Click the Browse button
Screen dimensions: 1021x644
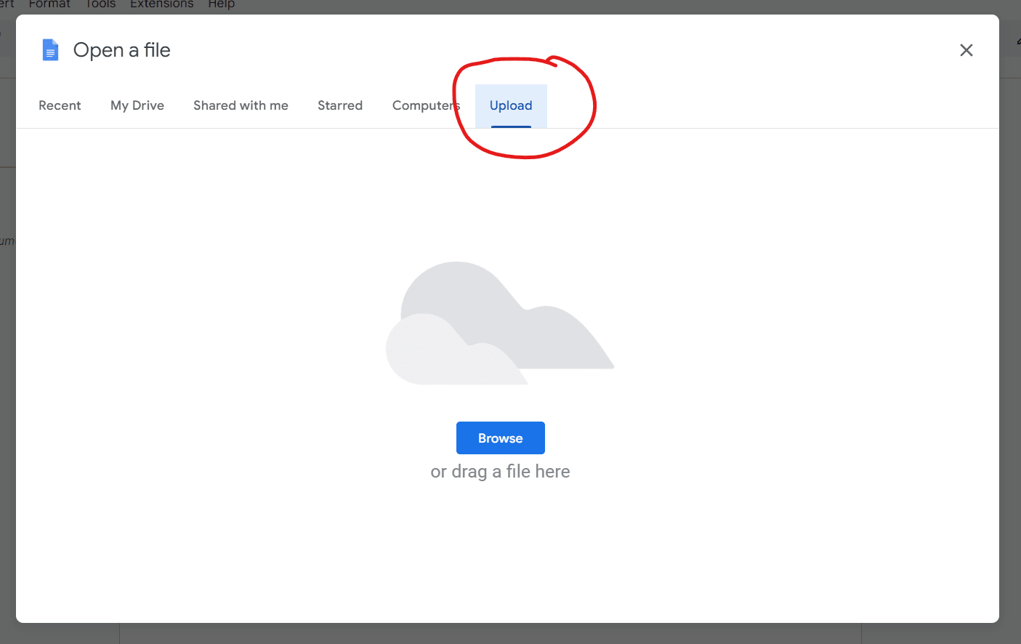click(501, 438)
